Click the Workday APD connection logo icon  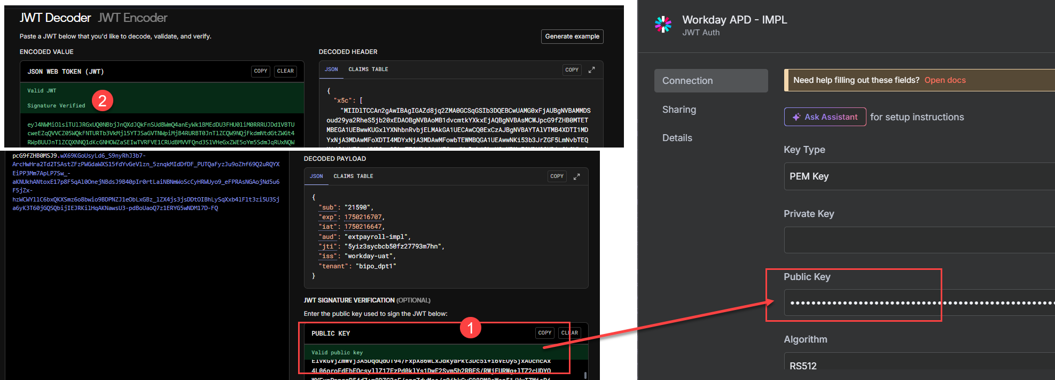[x=663, y=25]
